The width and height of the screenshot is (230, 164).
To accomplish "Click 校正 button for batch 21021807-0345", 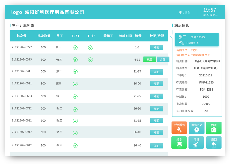I will (149, 59).
